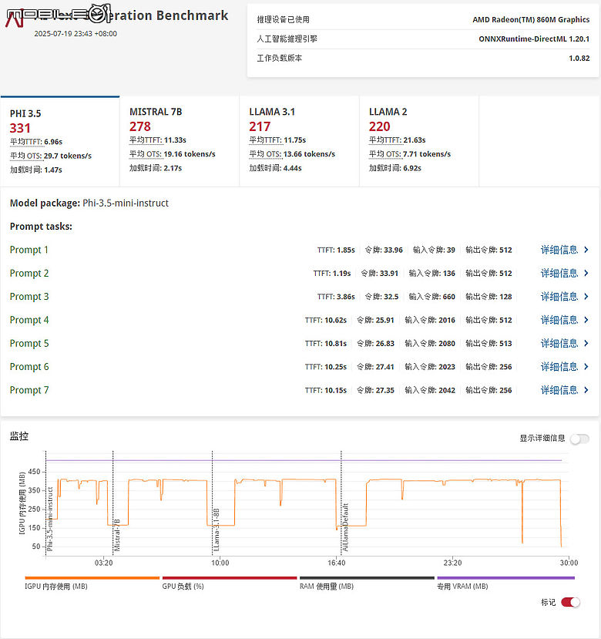Open detailed info link for Prompt 3
The width and height of the screenshot is (601, 639).
pos(559,296)
